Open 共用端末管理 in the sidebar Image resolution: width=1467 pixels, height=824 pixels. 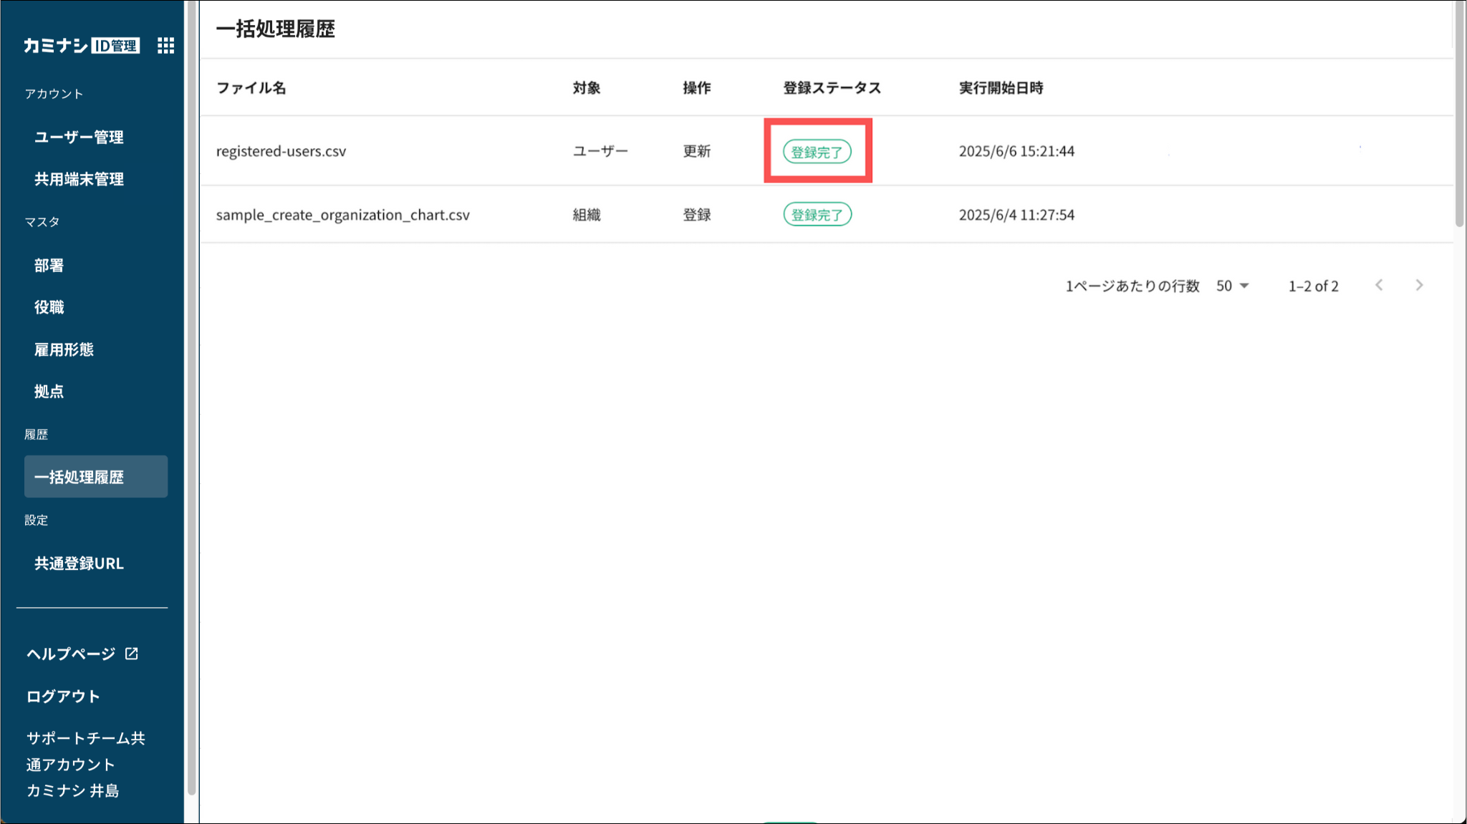pos(79,179)
